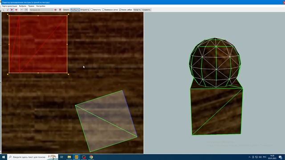The width and height of the screenshot is (285, 160).
Task: Select the red island selection tool
Action: coord(16,10)
